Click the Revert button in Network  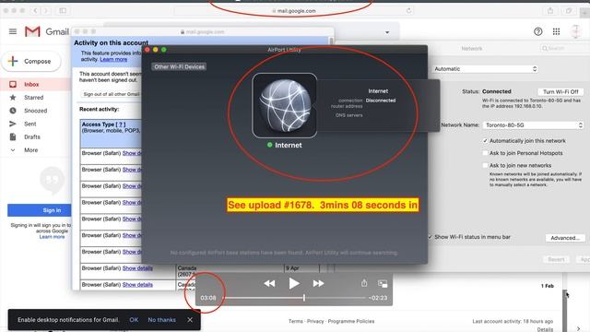[x=556, y=259]
